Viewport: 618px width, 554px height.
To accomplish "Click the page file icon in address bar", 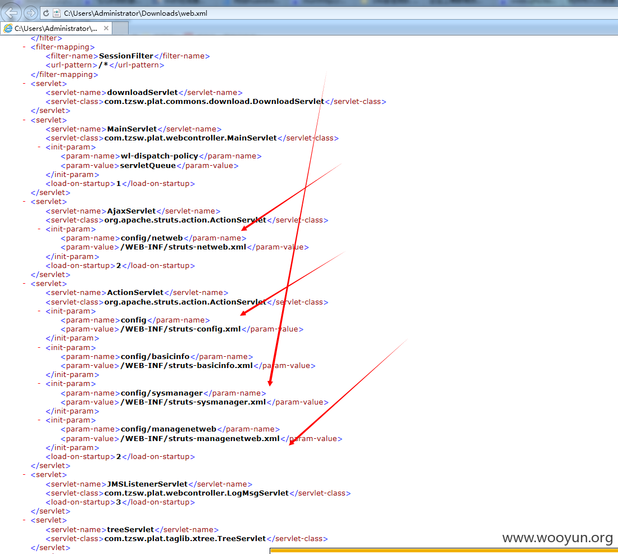I will point(57,13).
